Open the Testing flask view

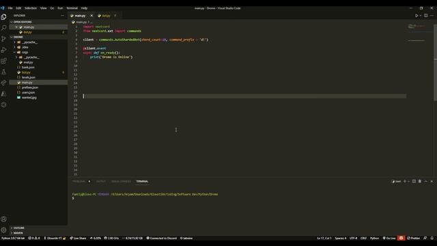coord(3,72)
